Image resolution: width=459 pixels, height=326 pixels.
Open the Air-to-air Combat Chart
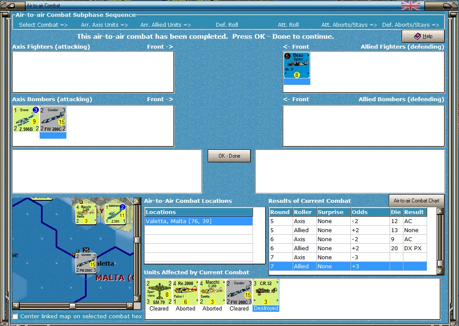click(x=416, y=201)
